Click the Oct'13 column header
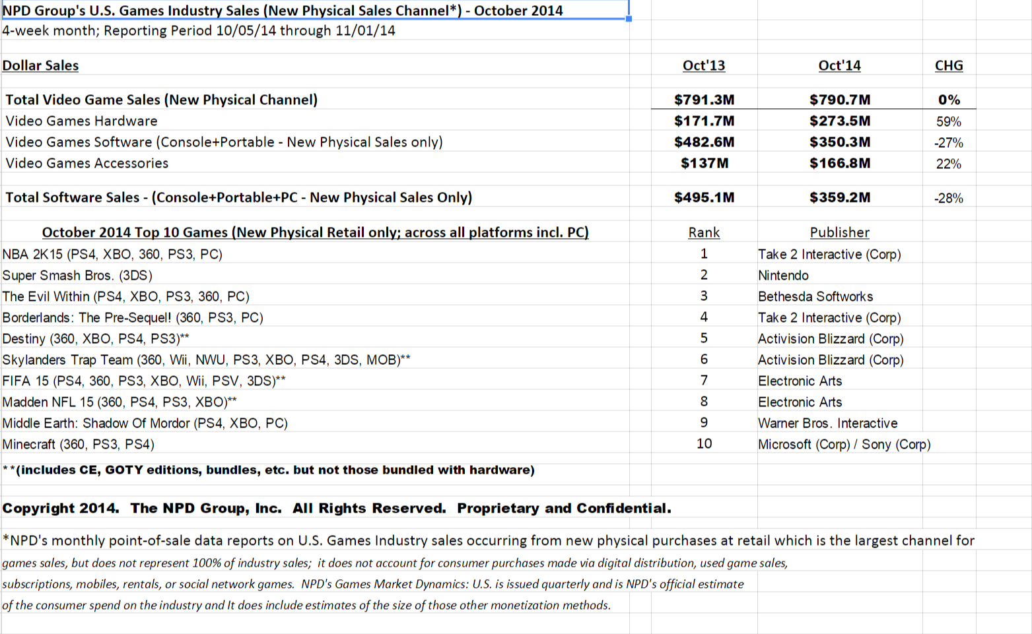The height and width of the screenshot is (634, 1032). coord(704,65)
